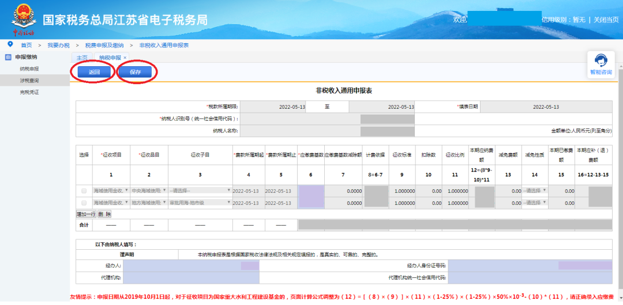Click the 删除 button below the table
The height and width of the screenshot is (305, 623).
pos(104,214)
